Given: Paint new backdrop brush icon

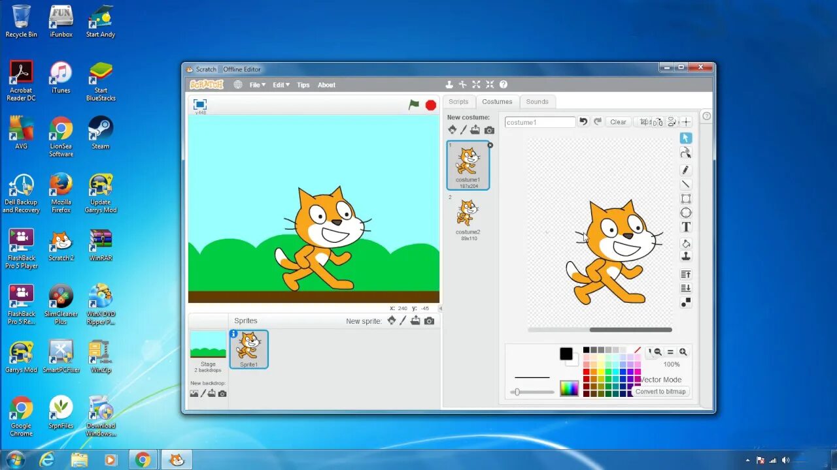Looking at the screenshot, I should pos(203,394).
